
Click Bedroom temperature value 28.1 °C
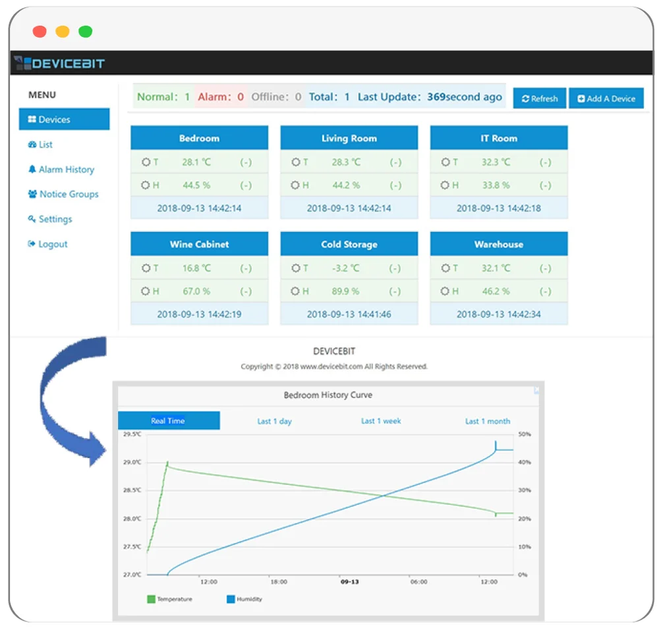(x=196, y=162)
